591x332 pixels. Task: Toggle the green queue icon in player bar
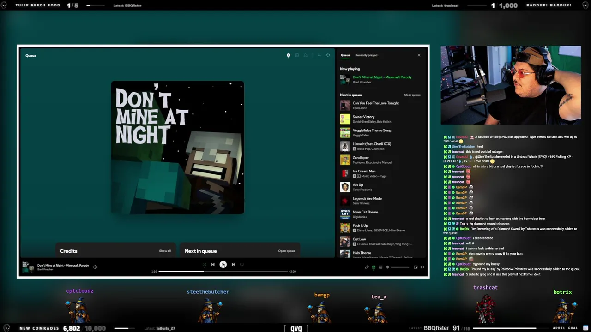click(374, 267)
